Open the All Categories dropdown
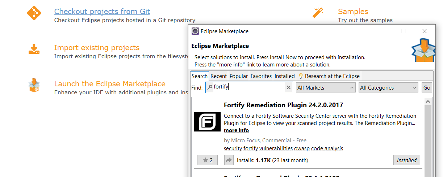The height and width of the screenshot is (177, 443). [x=389, y=87]
